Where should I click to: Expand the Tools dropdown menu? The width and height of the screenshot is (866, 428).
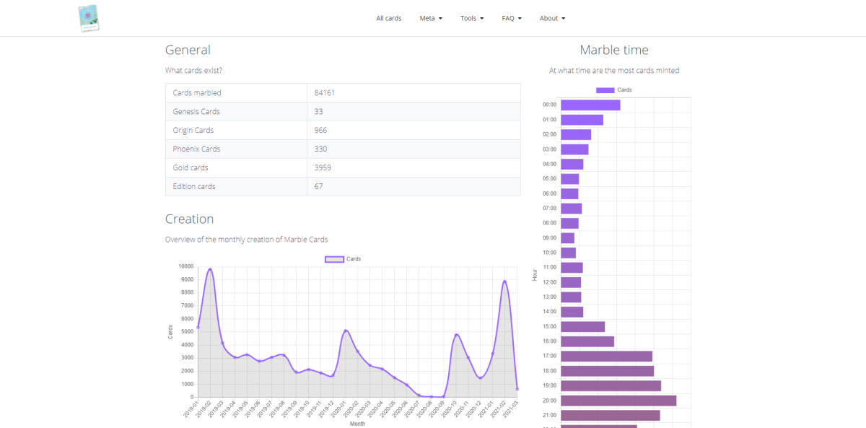(x=472, y=18)
